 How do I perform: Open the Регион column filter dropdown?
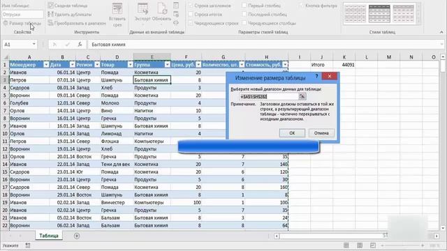(97, 65)
